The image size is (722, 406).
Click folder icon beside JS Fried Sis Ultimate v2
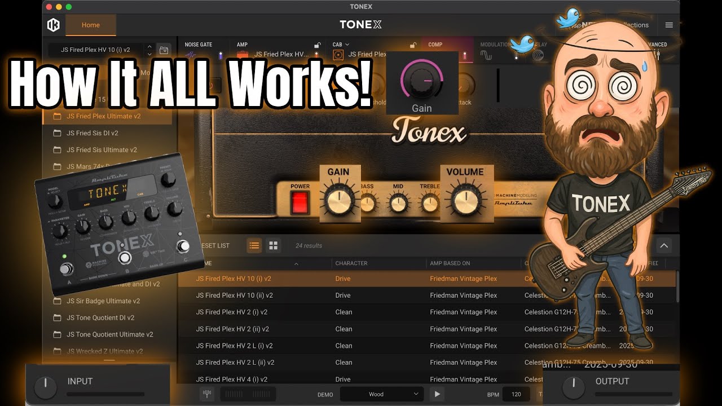click(x=57, y=150)
